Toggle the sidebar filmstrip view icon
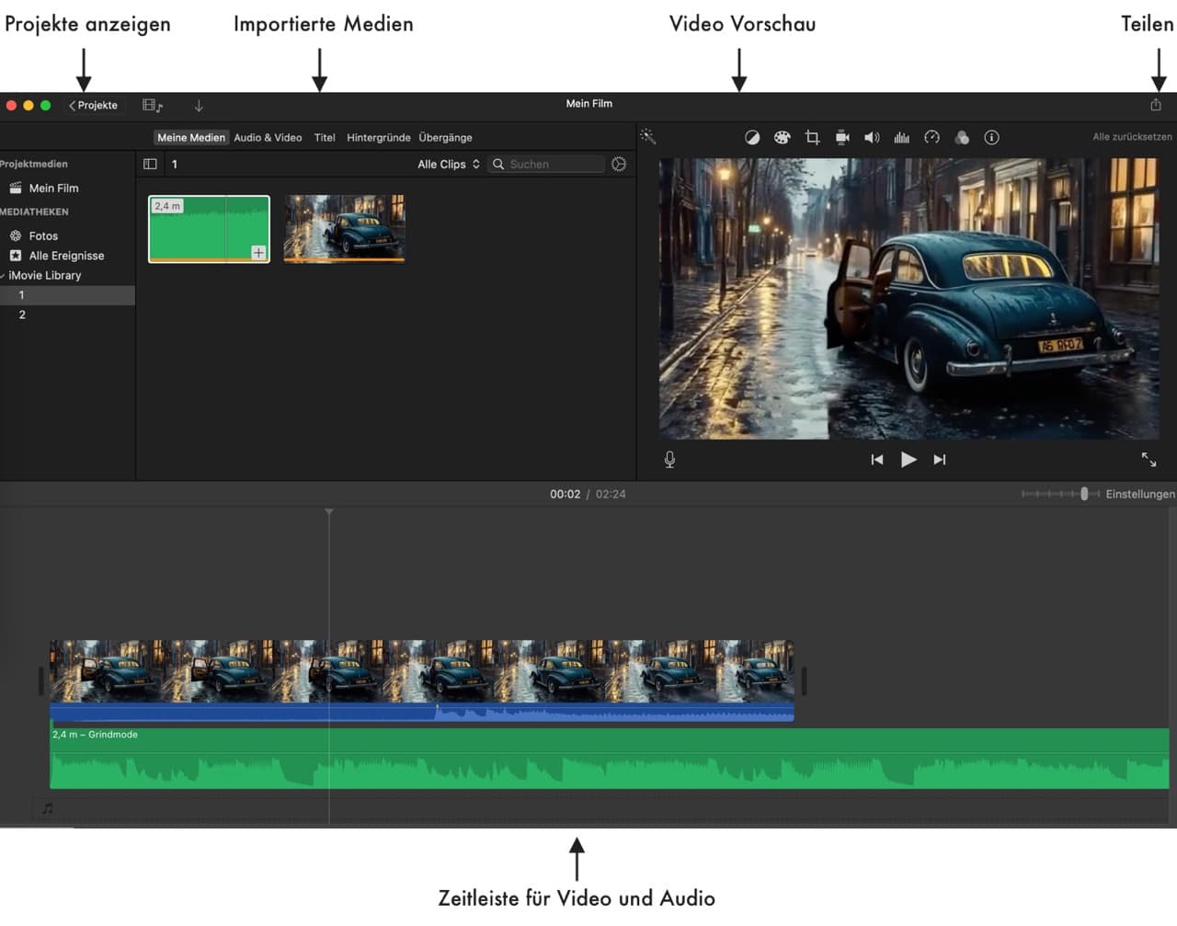 tap(150, 164)
